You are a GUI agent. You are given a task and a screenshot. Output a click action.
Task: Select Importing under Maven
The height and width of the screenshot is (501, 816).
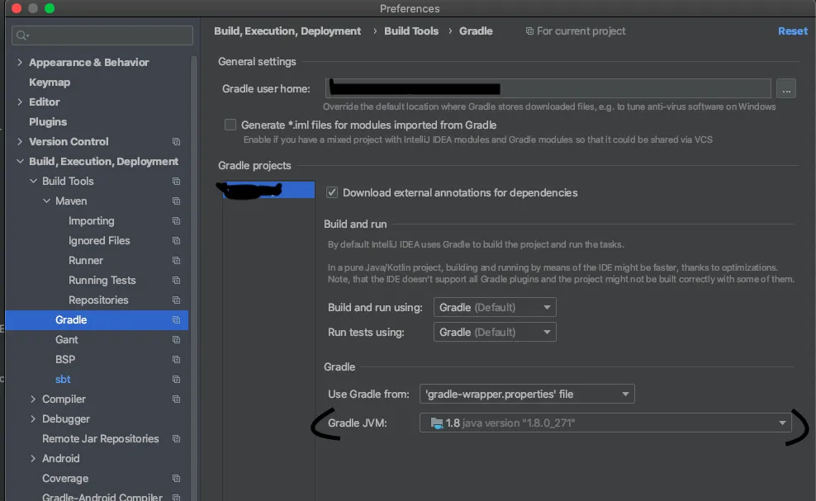(92, 220)
